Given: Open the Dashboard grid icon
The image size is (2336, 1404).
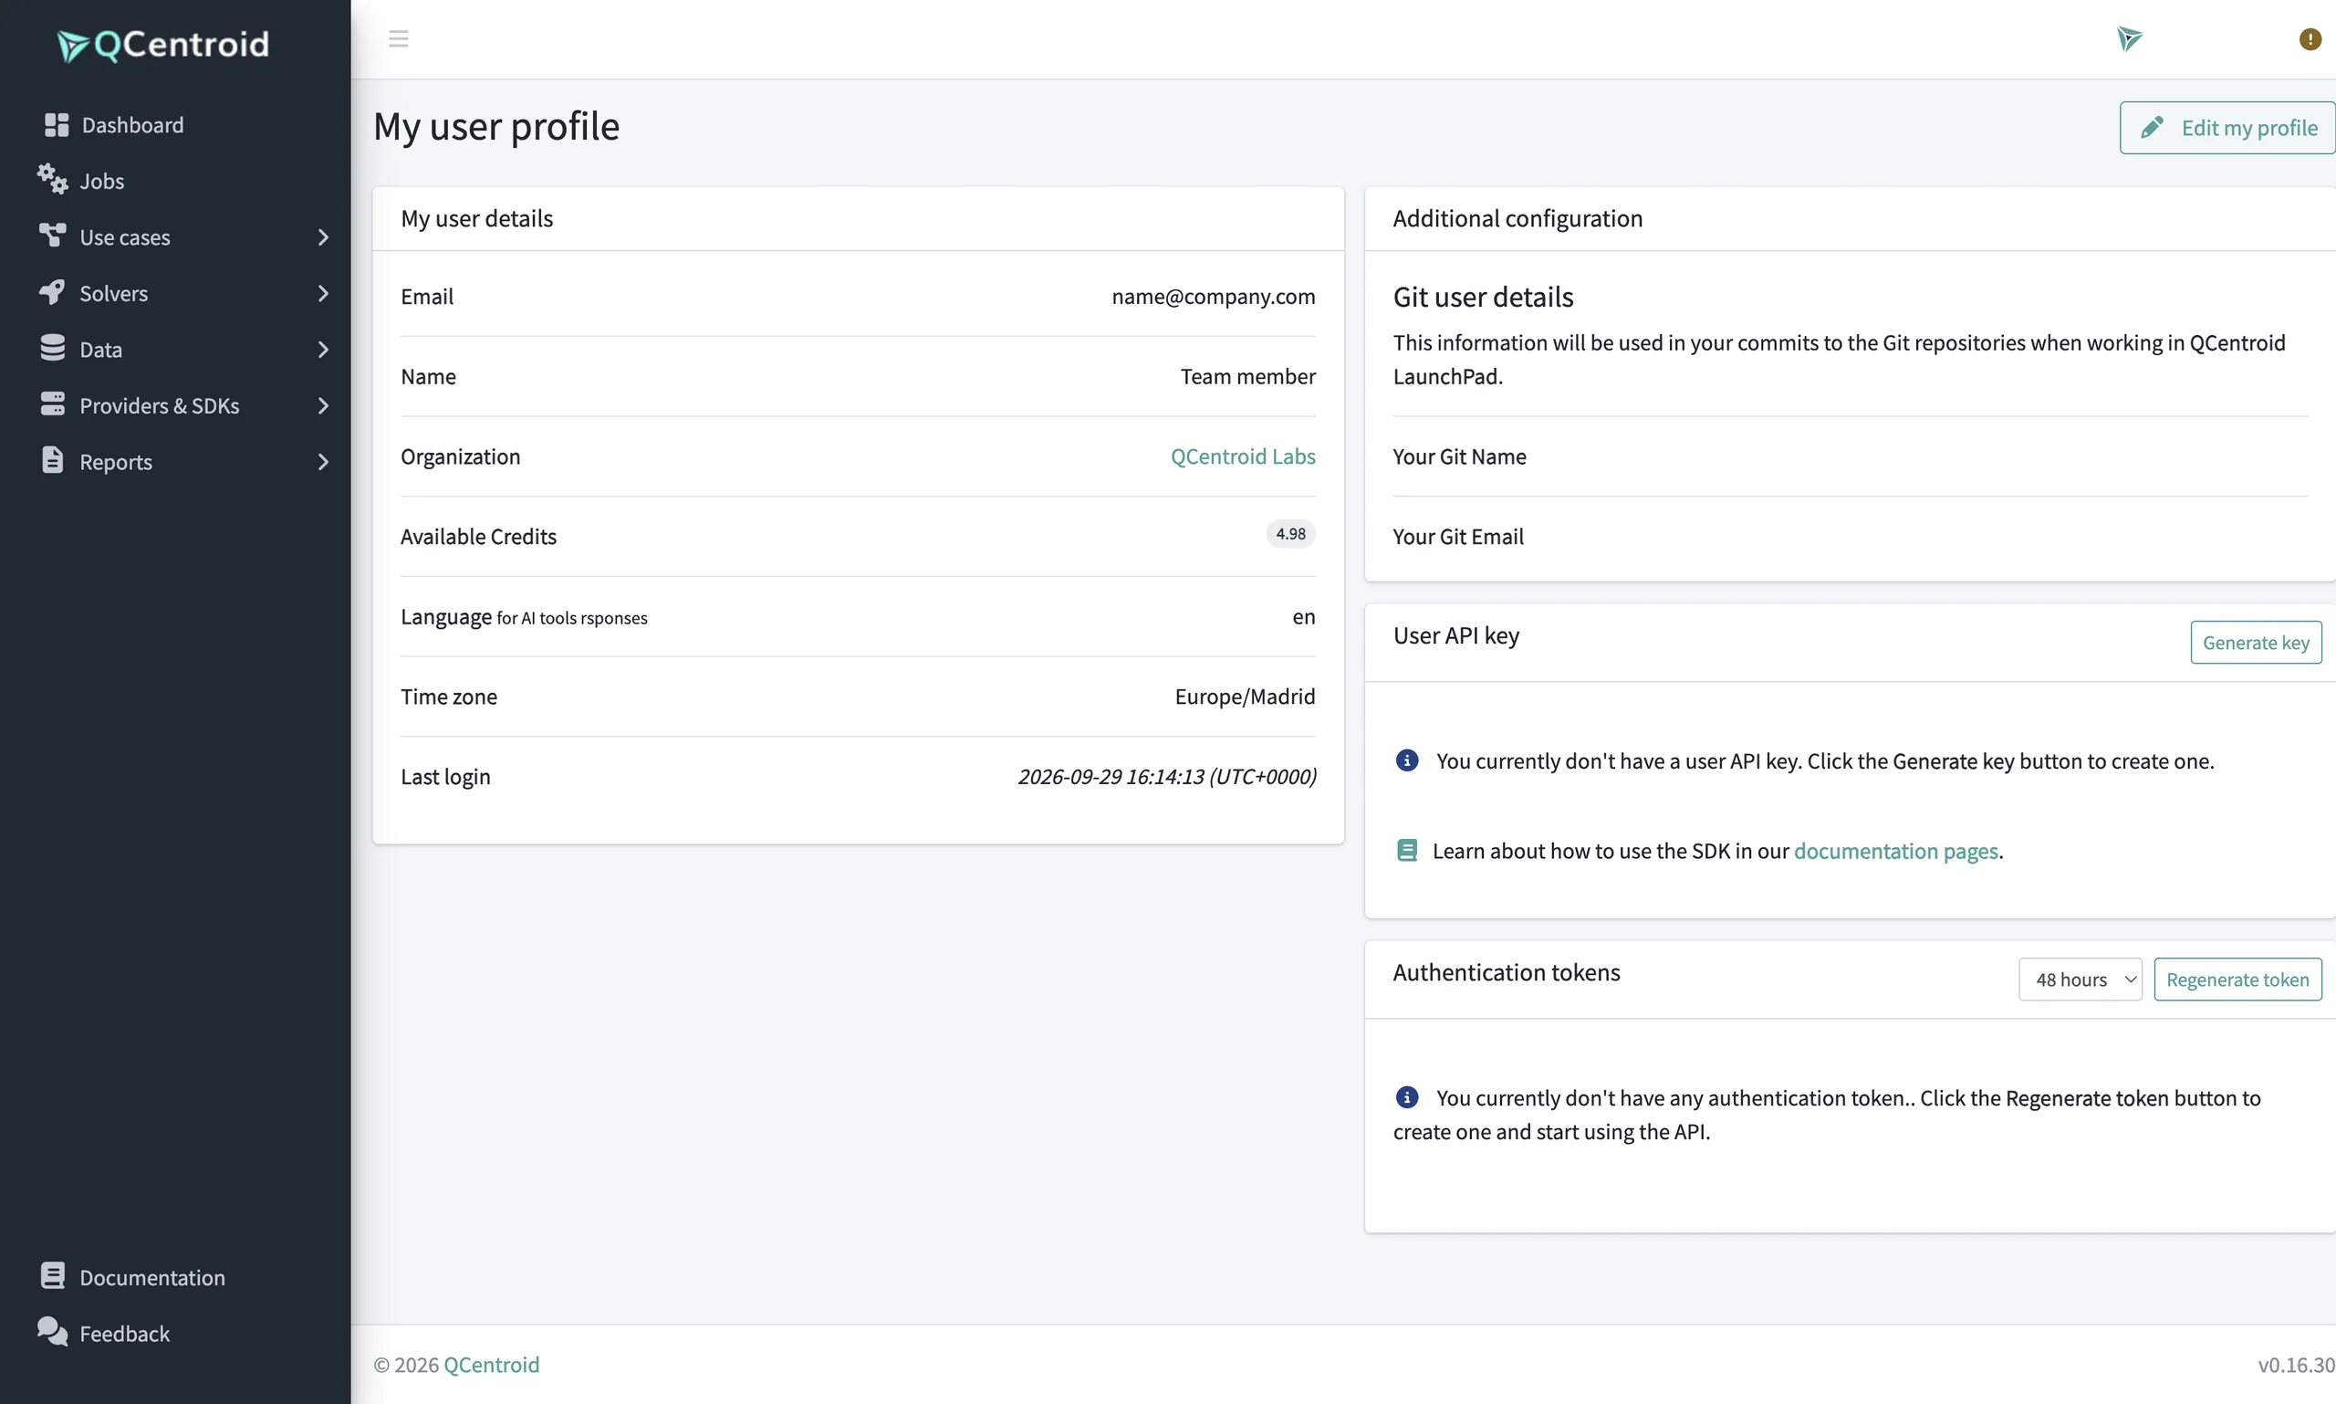Looking at the screenshot, I should [57, 125].
